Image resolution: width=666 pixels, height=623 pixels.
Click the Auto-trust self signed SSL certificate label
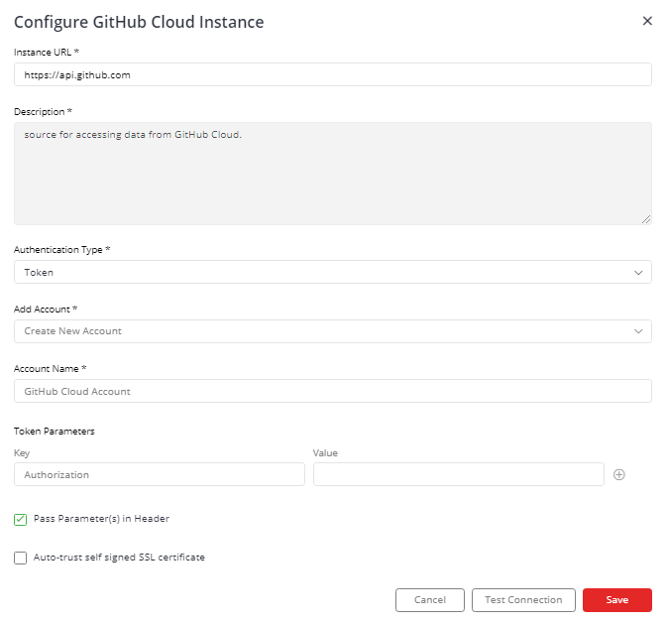point(119,558)
